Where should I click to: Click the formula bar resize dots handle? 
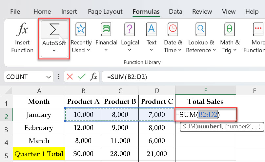59,77
